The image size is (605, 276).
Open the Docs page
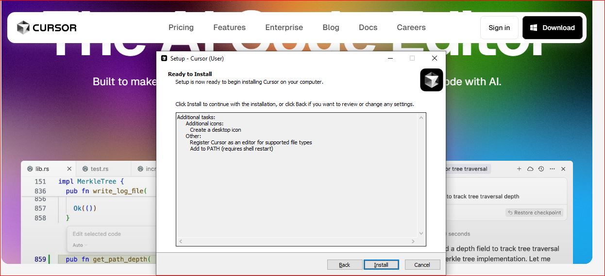[368, 28]
